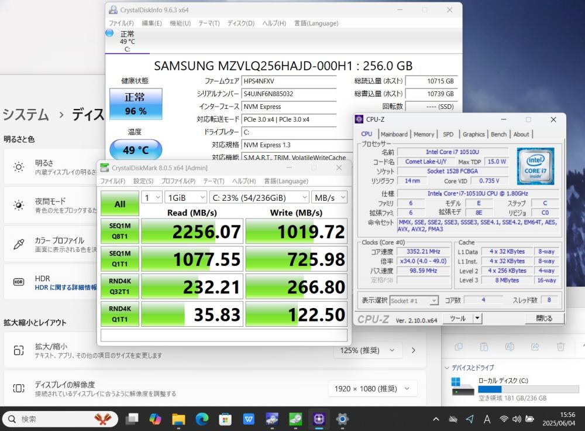Open the C: 23% drive selection dropdown
585x431 pixels.
(x=259, y=197)
